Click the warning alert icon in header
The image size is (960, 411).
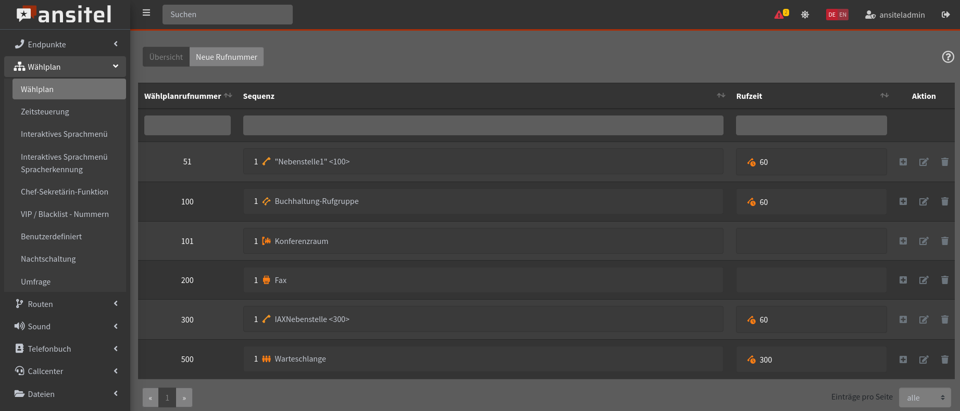point(780,15)
